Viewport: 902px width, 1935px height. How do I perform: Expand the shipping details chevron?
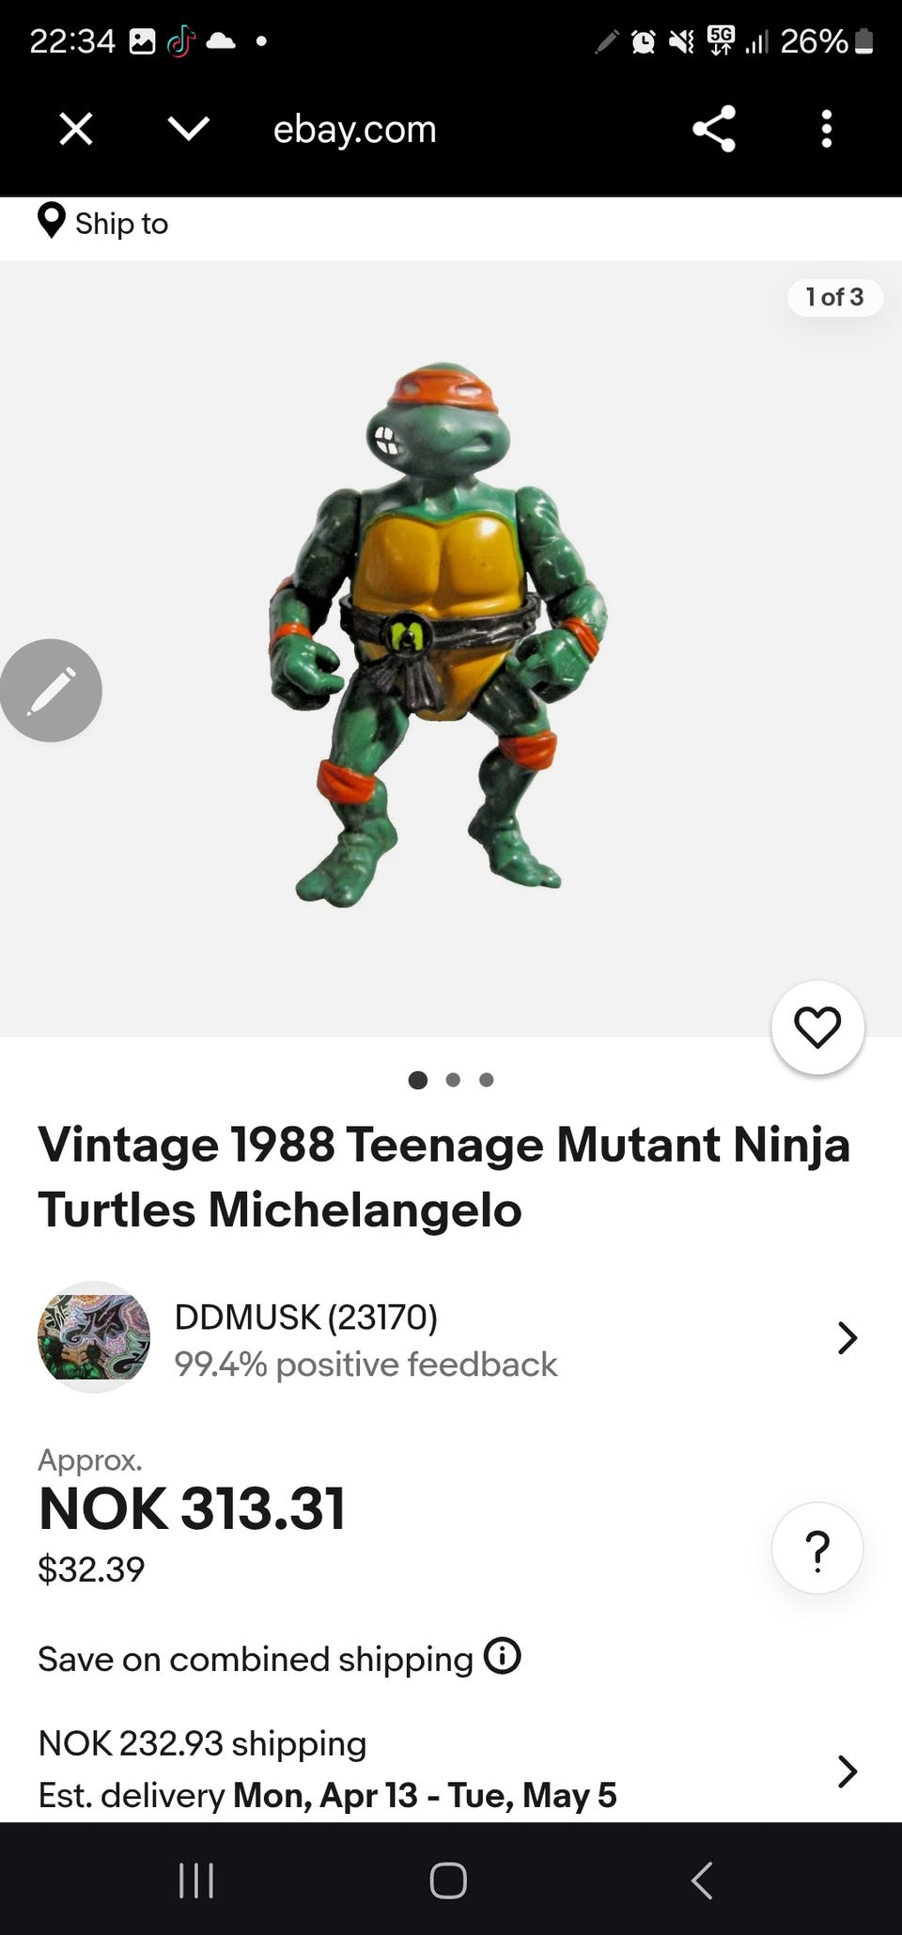pyautogui.click(x=847, y=1771)
